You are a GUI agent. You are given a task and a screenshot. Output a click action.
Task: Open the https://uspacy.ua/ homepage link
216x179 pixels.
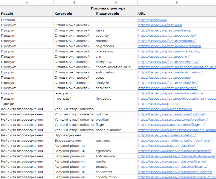[153, 20]
